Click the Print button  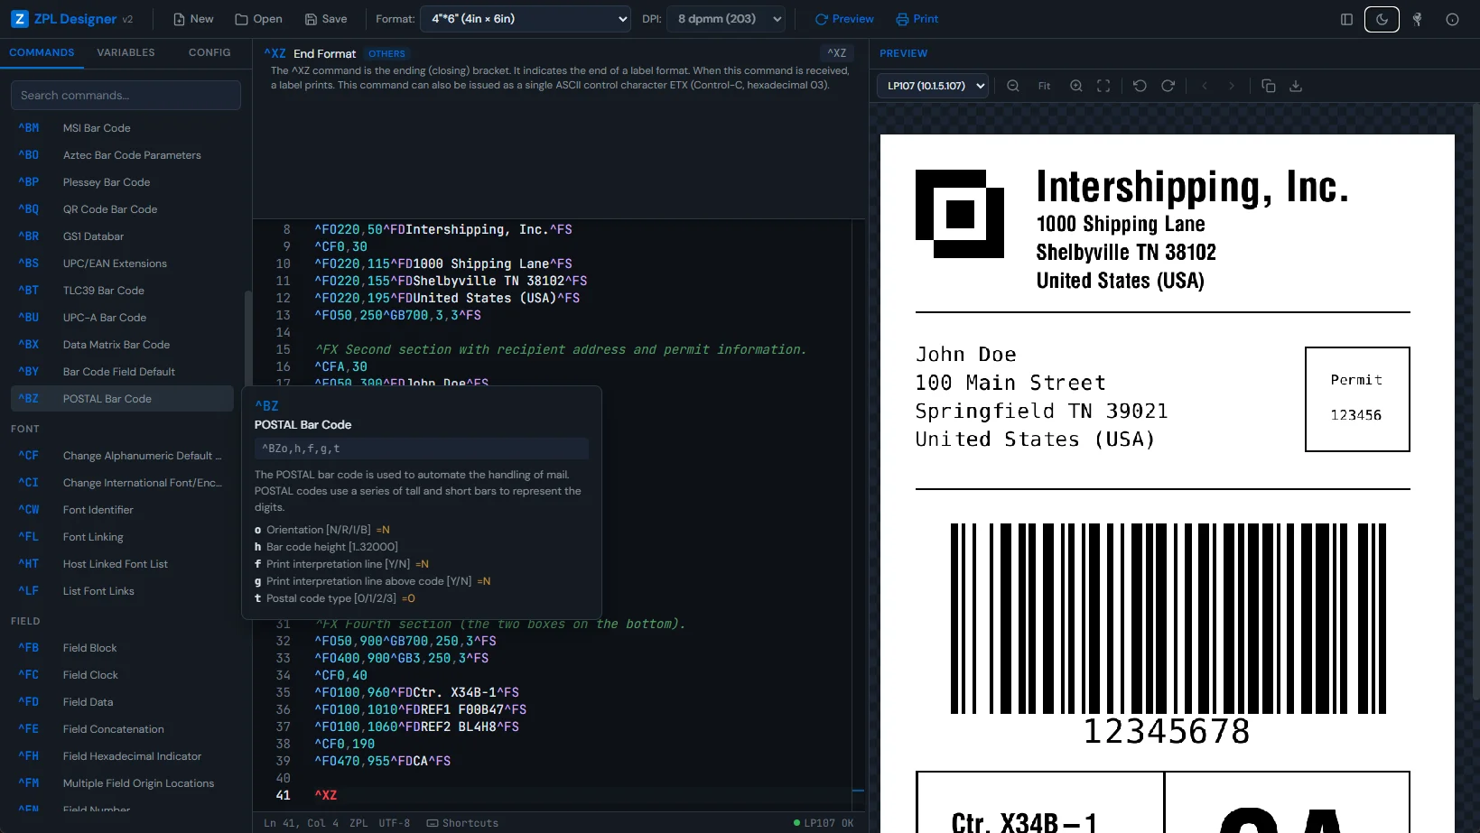pos(917,19)
